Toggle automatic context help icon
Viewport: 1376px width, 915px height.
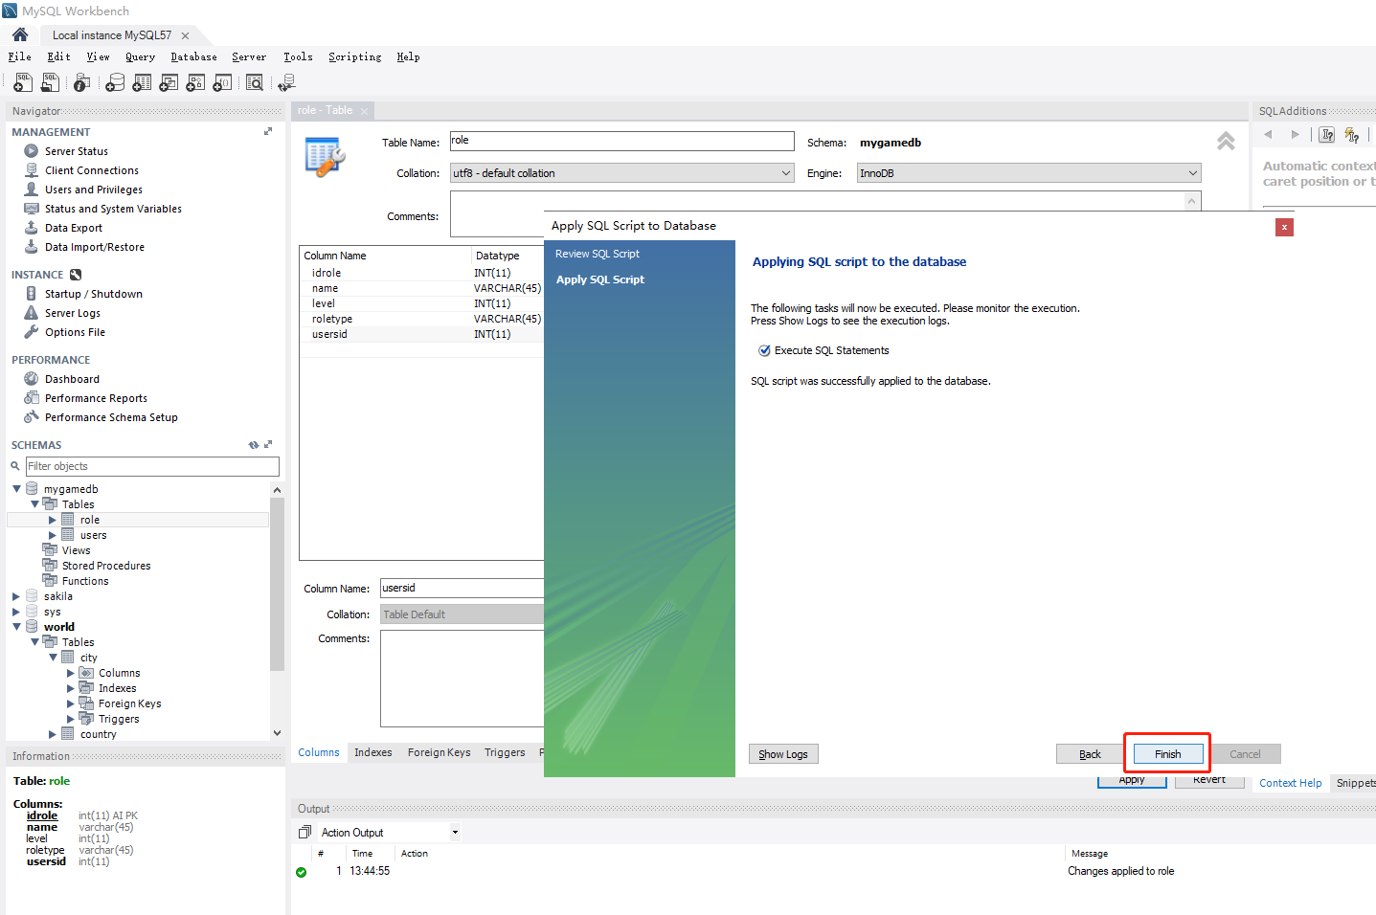click(1327, 135)
